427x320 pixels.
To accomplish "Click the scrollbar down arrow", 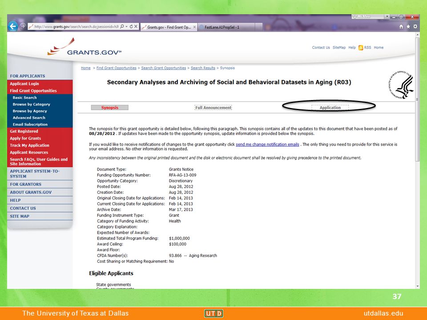I will click(x=418, y=286).
